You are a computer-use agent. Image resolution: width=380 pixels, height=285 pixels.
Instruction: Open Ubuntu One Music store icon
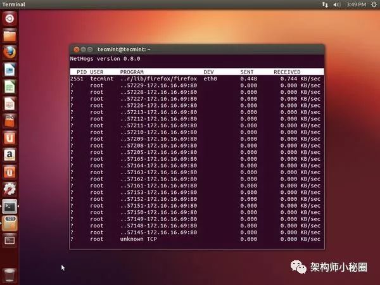pyautogui.click(x=9, y=172)
